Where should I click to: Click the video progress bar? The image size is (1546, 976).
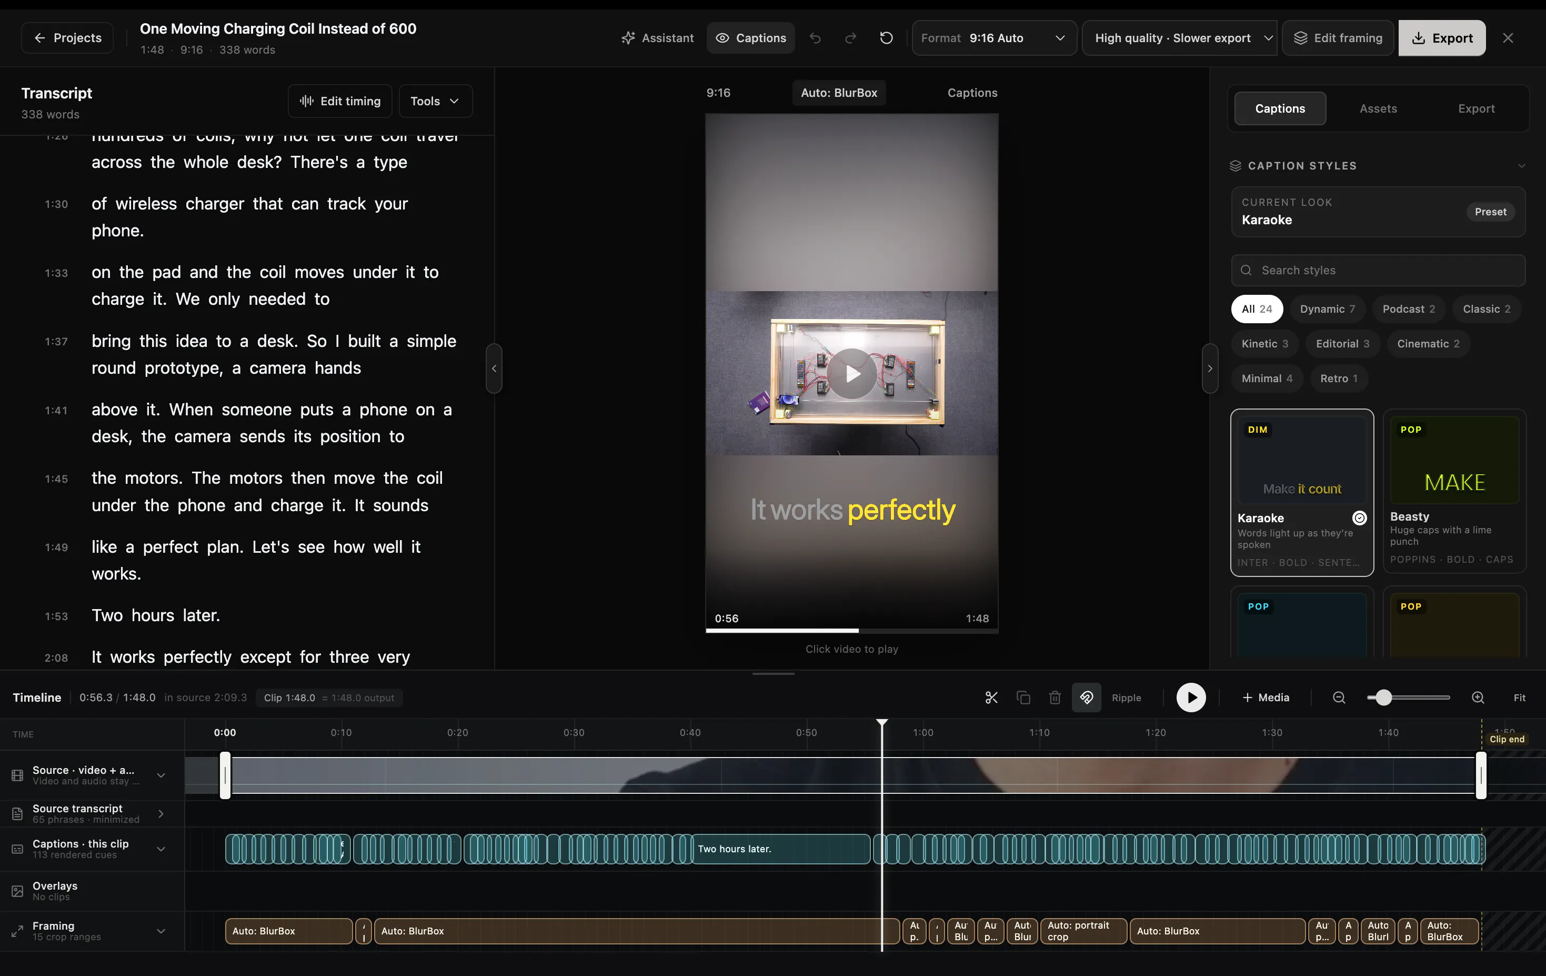pyautogui.click(x=851, y=631)
